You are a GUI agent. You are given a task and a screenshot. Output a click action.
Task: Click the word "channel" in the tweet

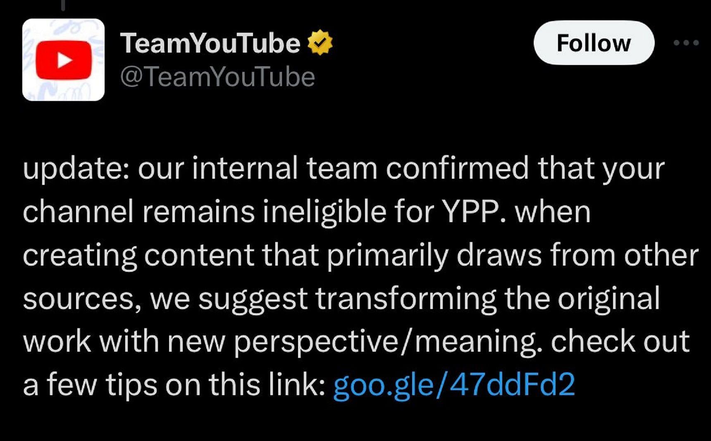pyautogui.click(x=78, y=212)
